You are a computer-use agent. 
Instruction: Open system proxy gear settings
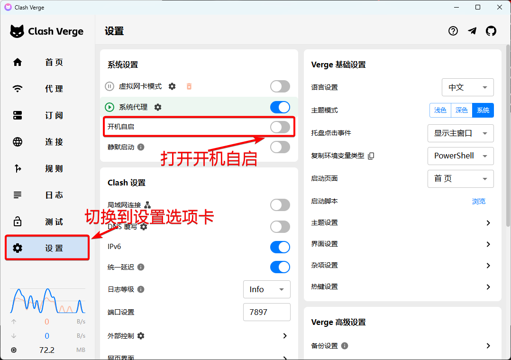coord(158,107)
